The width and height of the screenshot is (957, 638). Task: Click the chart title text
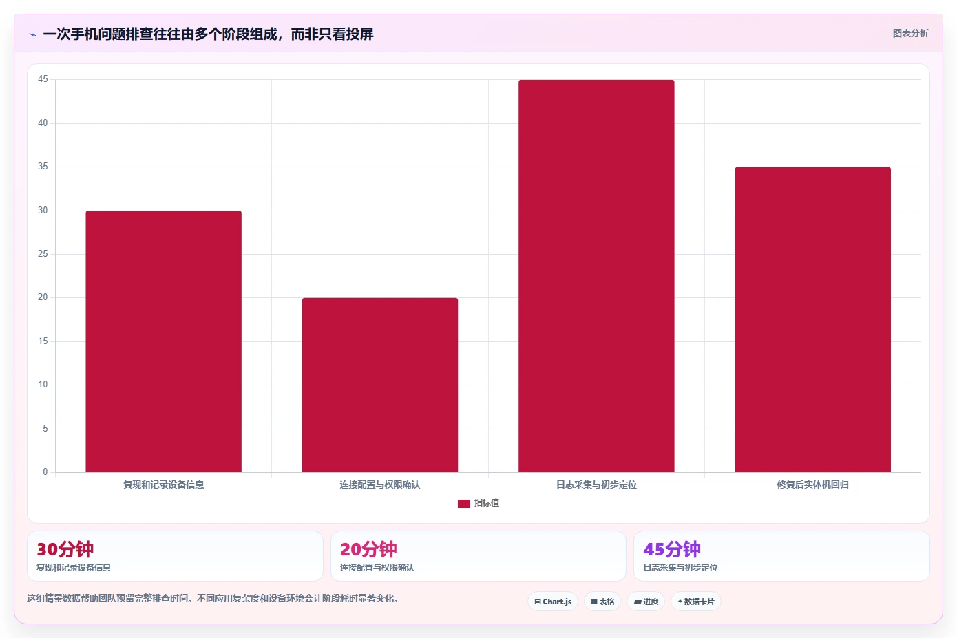point(208,34)
